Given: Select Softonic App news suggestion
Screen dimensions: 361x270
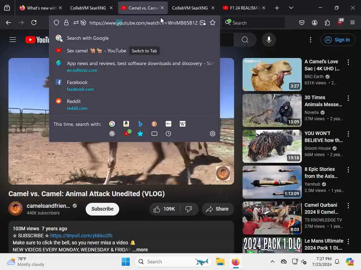Looking at the screenshot, I should pyautogui.click(x=134, y=66).
